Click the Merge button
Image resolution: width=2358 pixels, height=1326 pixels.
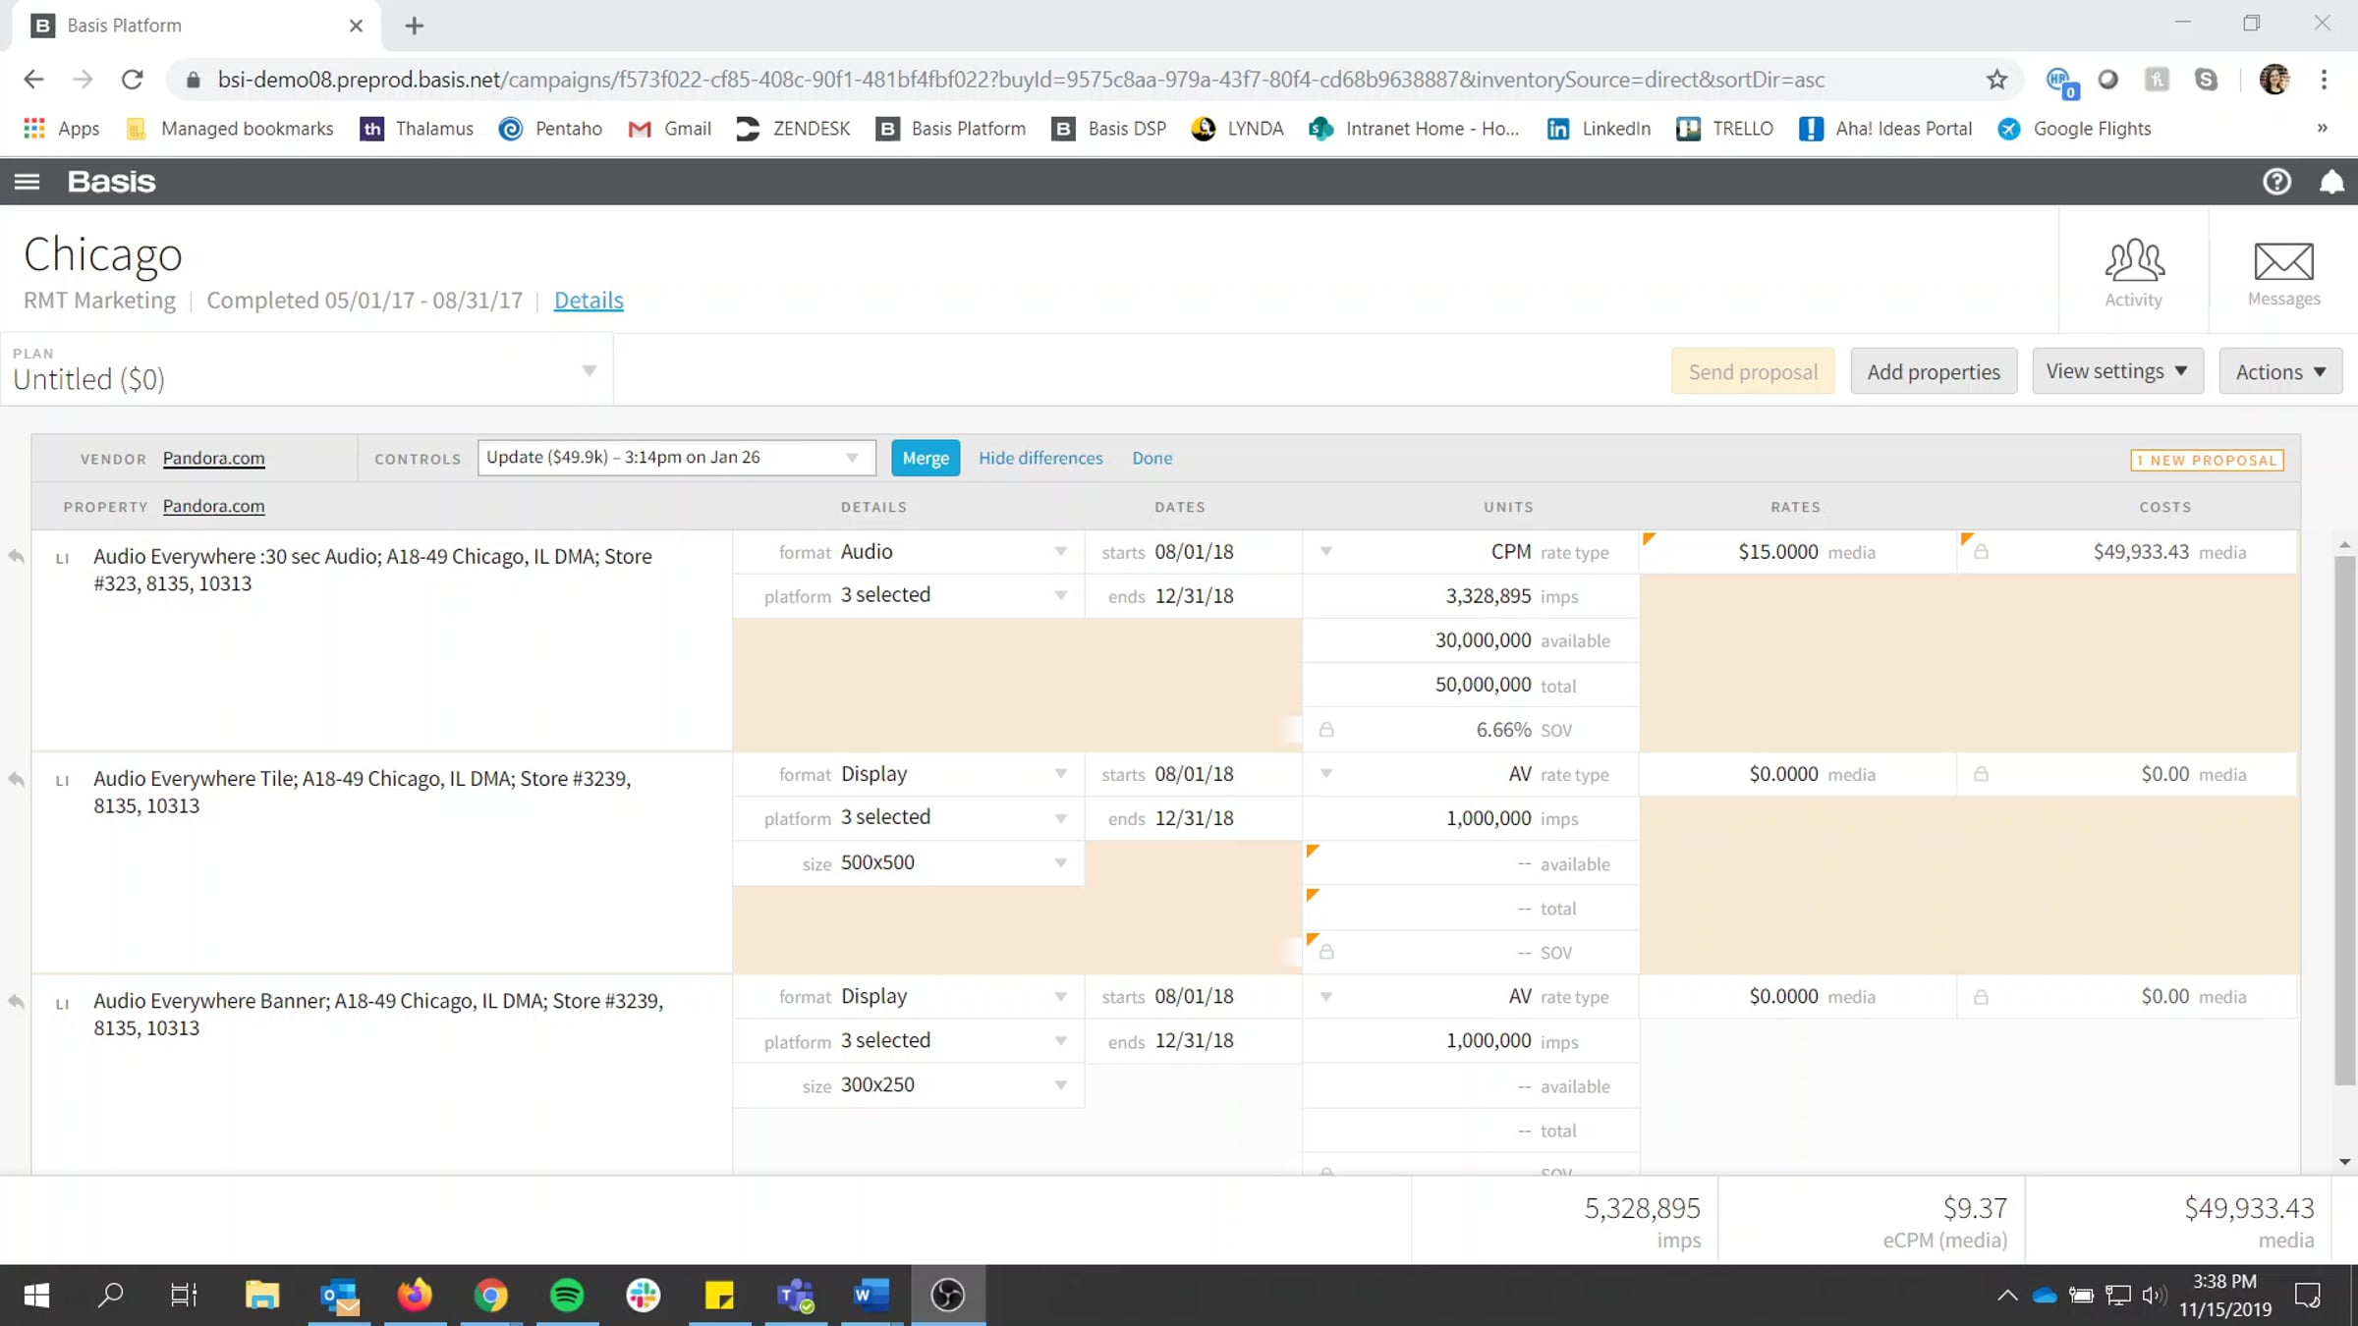tap(925, 458)
